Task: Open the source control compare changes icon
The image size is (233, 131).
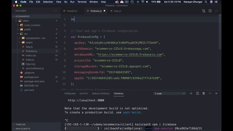Action: coord(204,11)
